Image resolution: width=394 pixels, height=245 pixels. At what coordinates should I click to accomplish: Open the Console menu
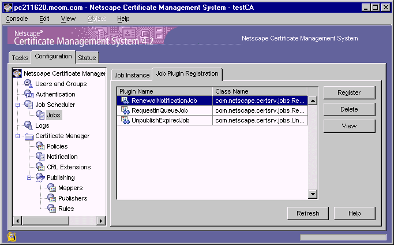[17, 18]
